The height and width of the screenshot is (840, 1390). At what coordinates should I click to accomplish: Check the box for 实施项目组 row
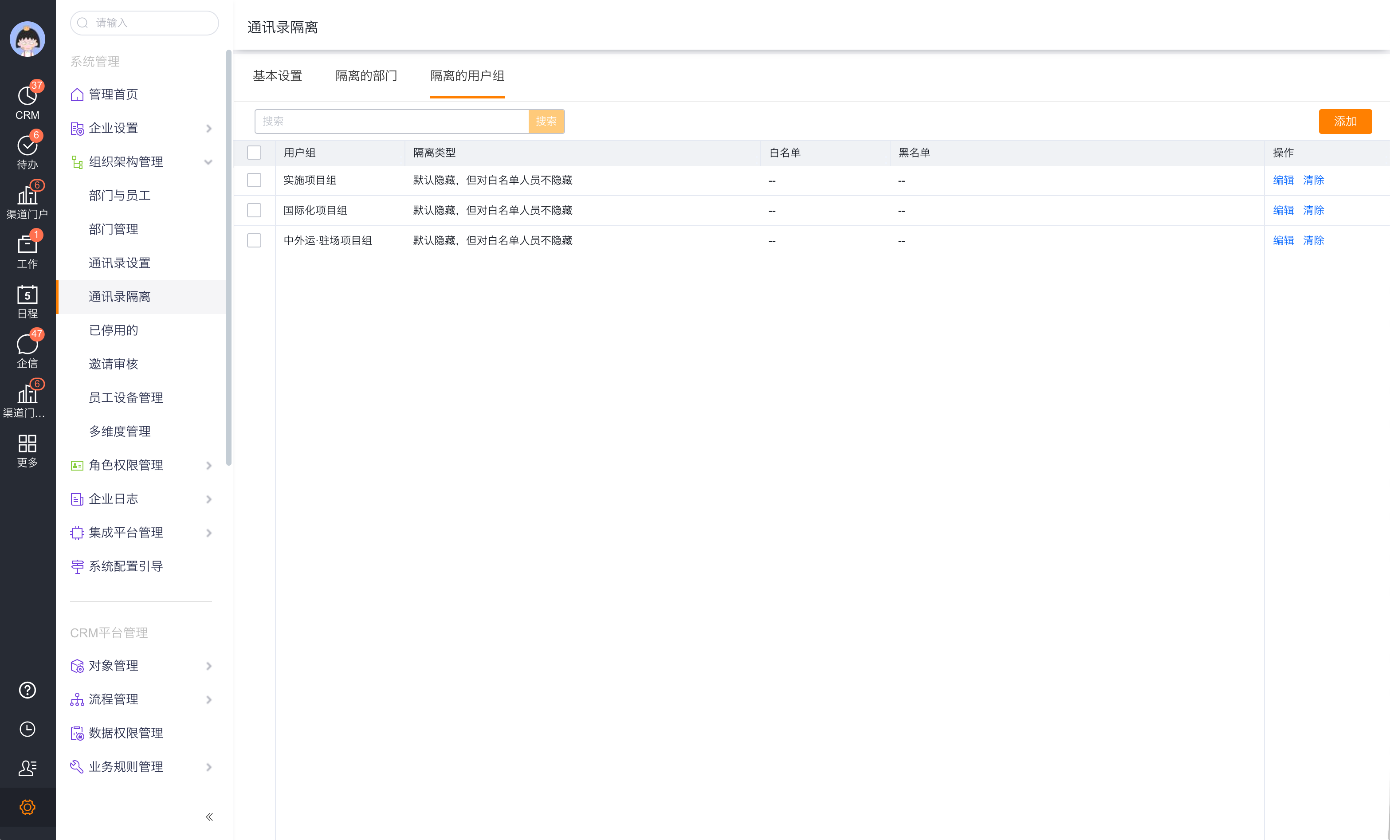255,180
